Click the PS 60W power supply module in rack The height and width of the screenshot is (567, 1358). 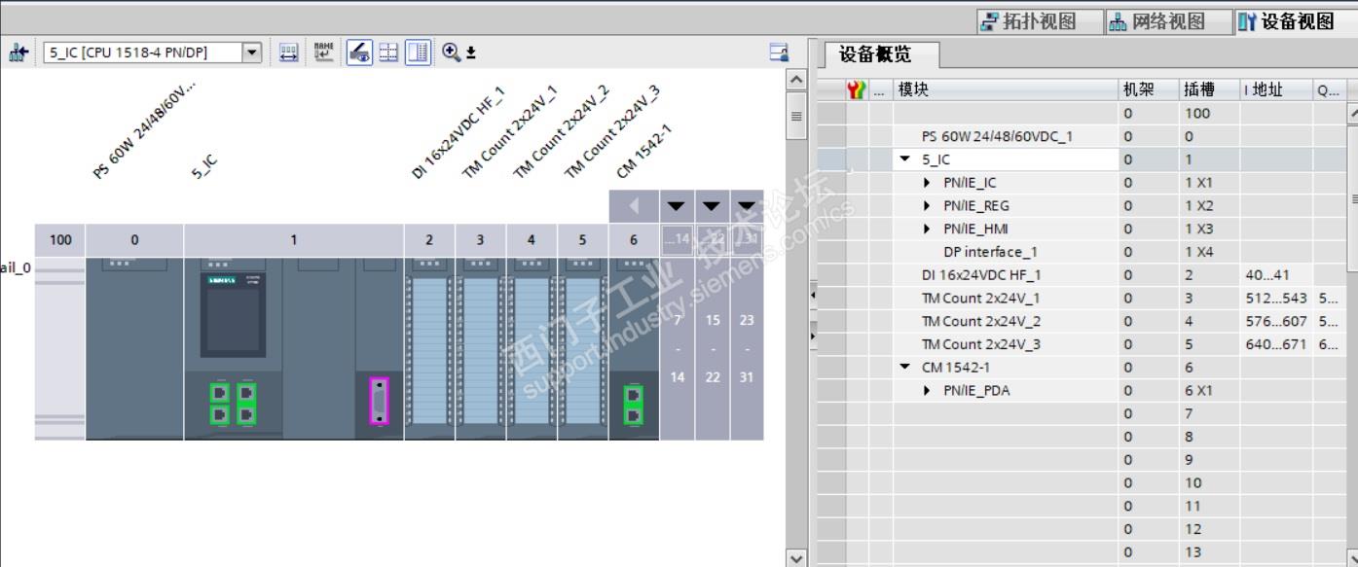(x=134, y=348)
